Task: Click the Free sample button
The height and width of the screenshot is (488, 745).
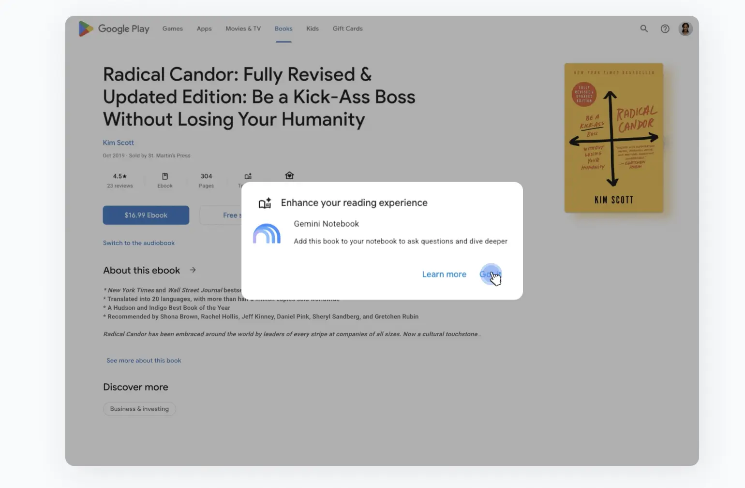Action: [x=221, y=215]
